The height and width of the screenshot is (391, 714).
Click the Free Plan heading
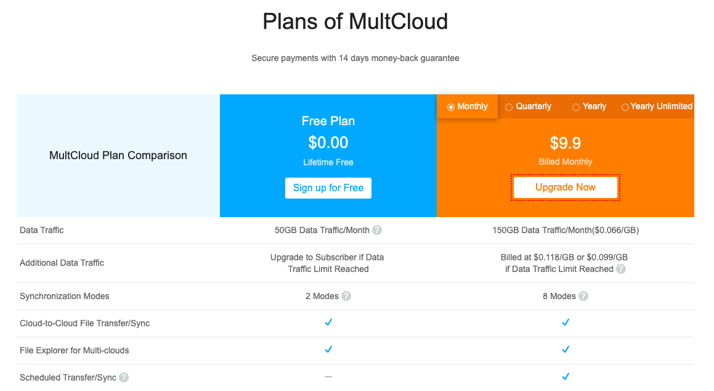point(328,121)
